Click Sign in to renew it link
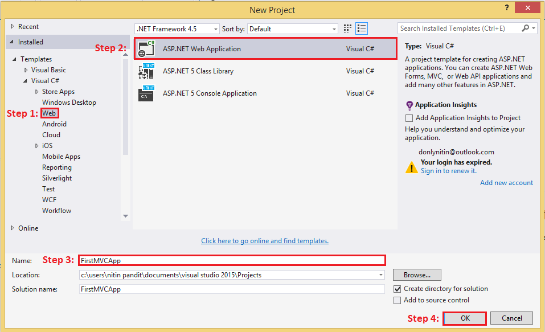Screen dimensions: 545x332 448,171
